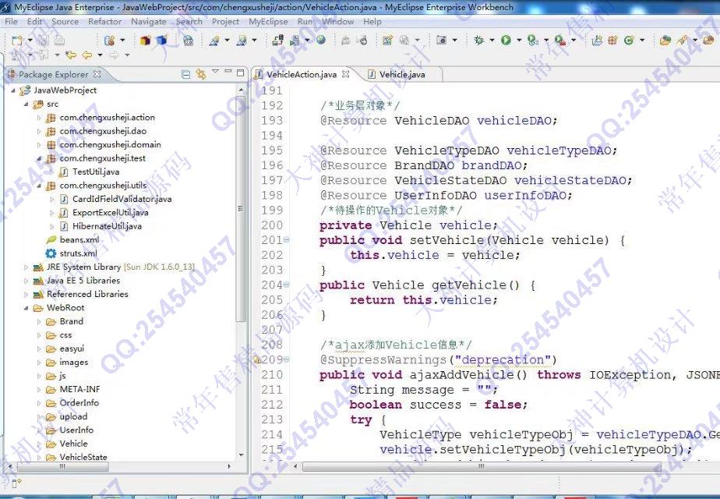Screen dimensions: 720x499
Task: Open the Navigate menu
Action: [x=148, y=22]
